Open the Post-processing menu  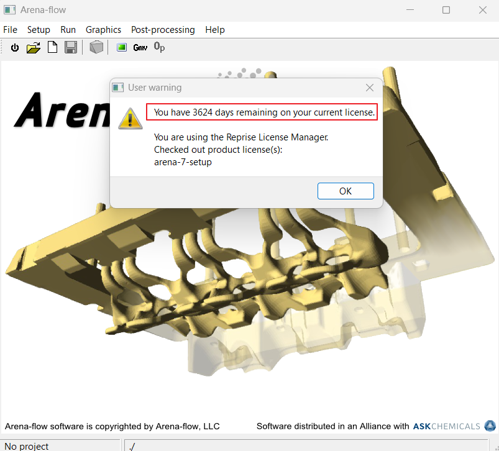[163, 30]
